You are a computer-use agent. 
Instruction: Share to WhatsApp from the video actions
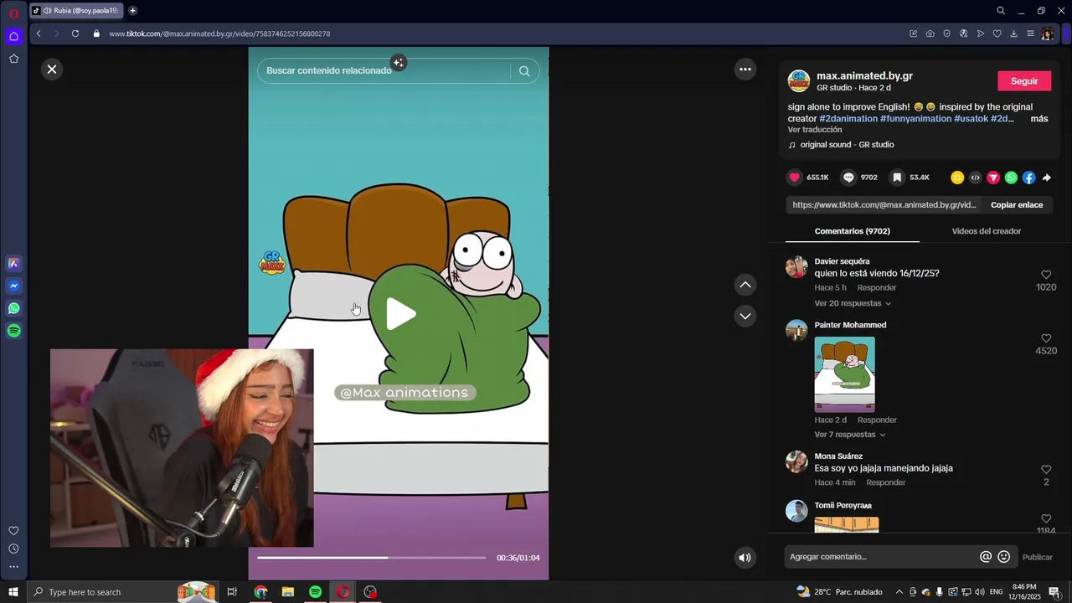point(1011,178)
